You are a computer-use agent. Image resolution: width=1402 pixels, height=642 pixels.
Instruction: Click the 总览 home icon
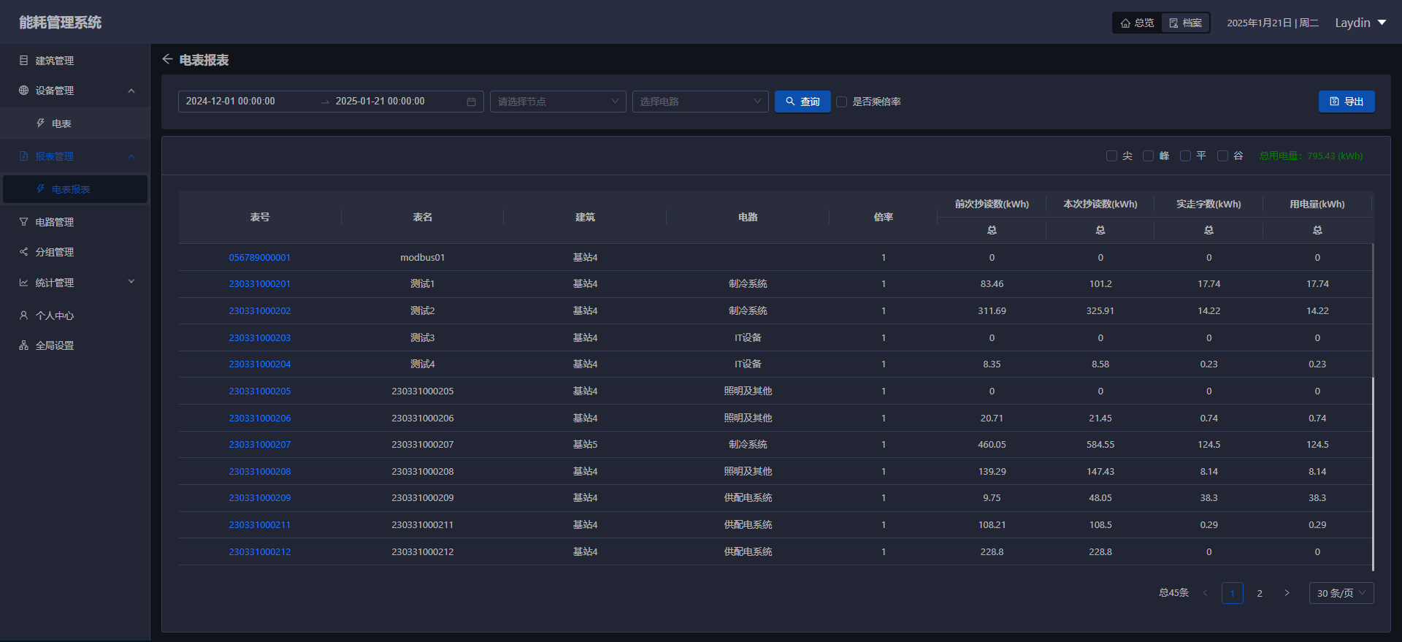click(x=1125, y=23)
